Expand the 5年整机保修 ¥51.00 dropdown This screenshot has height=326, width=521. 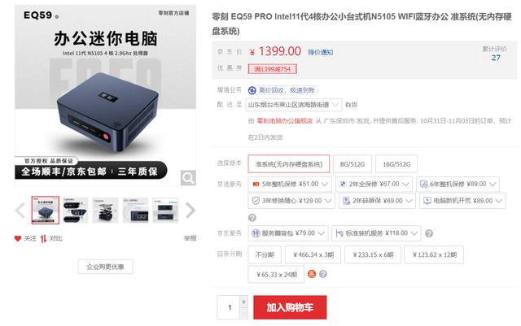290,184
